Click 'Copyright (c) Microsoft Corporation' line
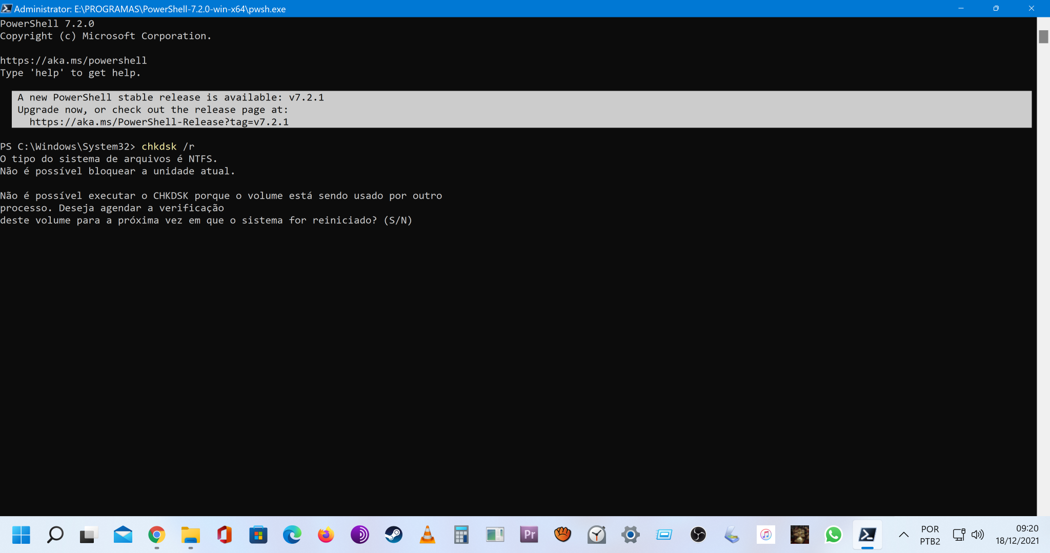 tap(106, 36)
